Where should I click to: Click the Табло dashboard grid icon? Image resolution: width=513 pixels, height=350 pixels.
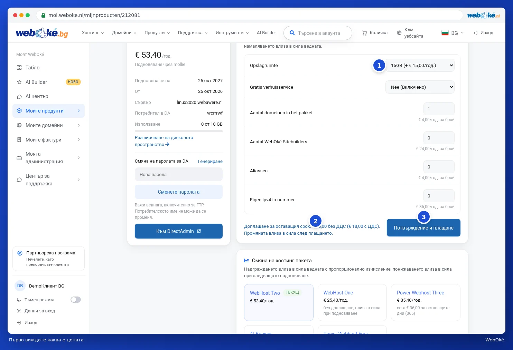tap(19, 68)
